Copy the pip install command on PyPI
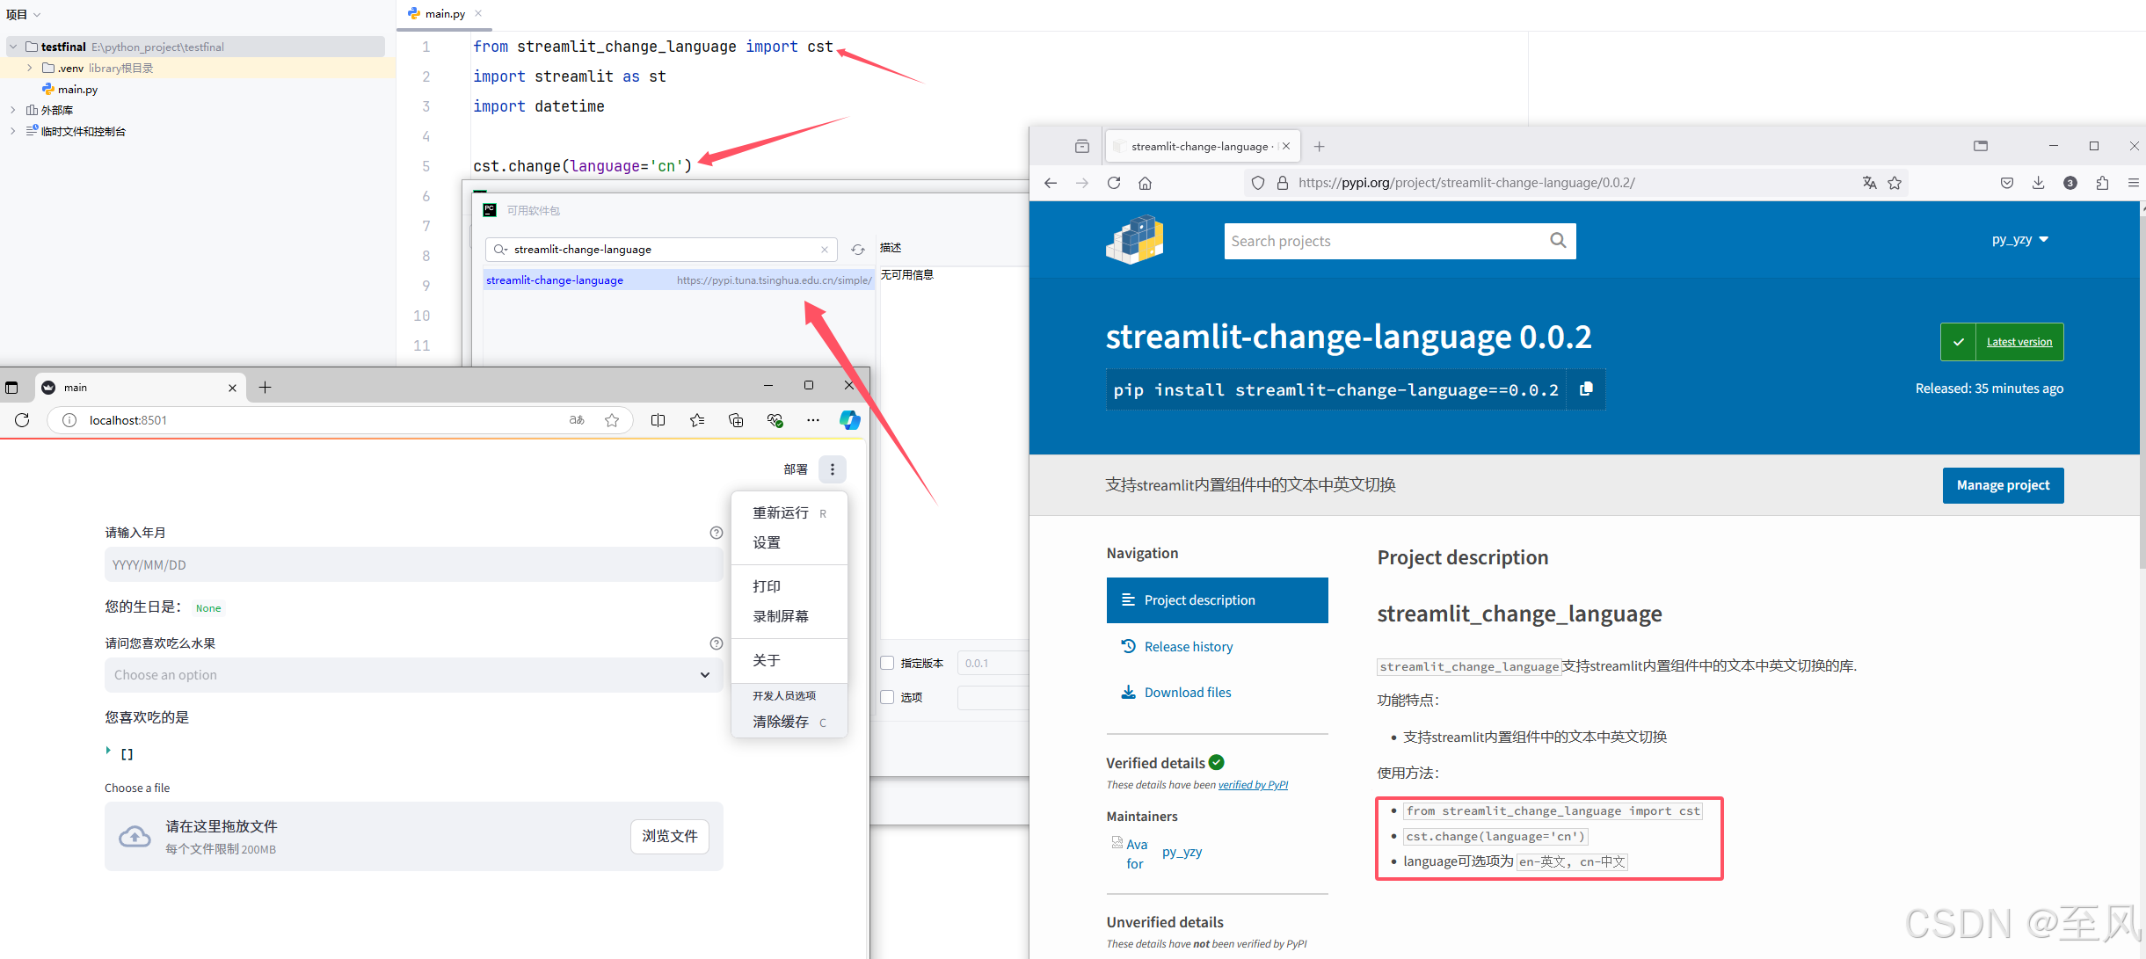Screen dimensions: 2146x959 1586,389
